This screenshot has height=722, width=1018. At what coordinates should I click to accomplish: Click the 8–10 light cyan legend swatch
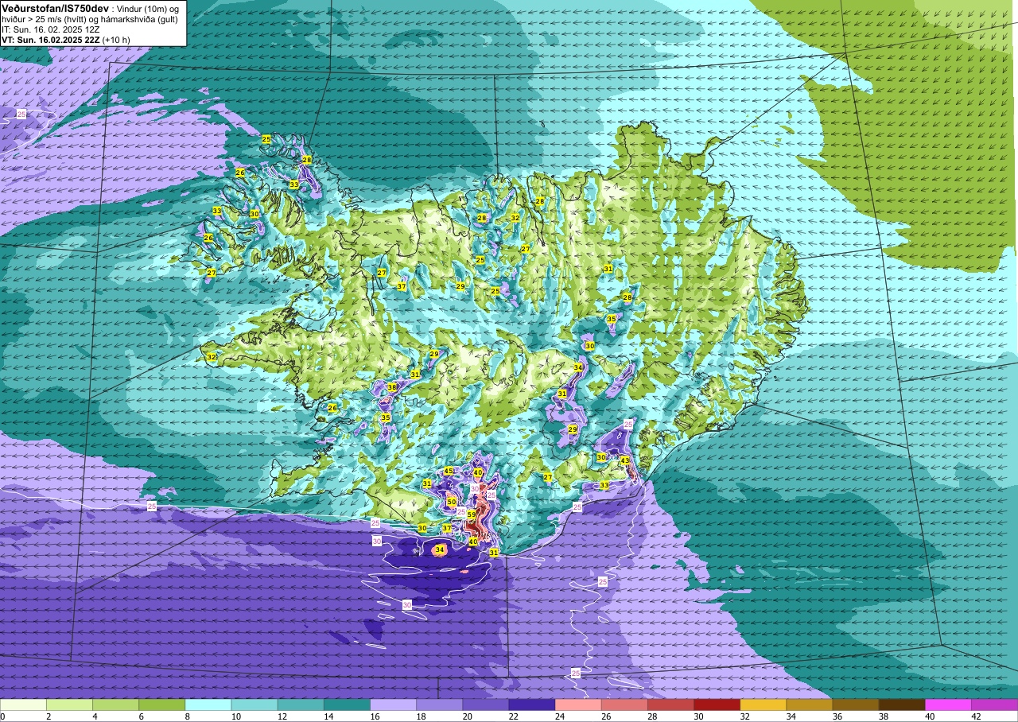point(208,705)
